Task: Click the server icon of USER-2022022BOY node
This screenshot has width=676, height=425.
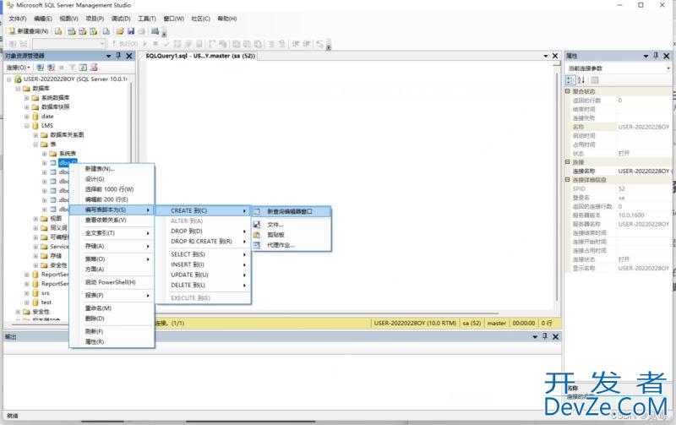Action: (18, 79)
